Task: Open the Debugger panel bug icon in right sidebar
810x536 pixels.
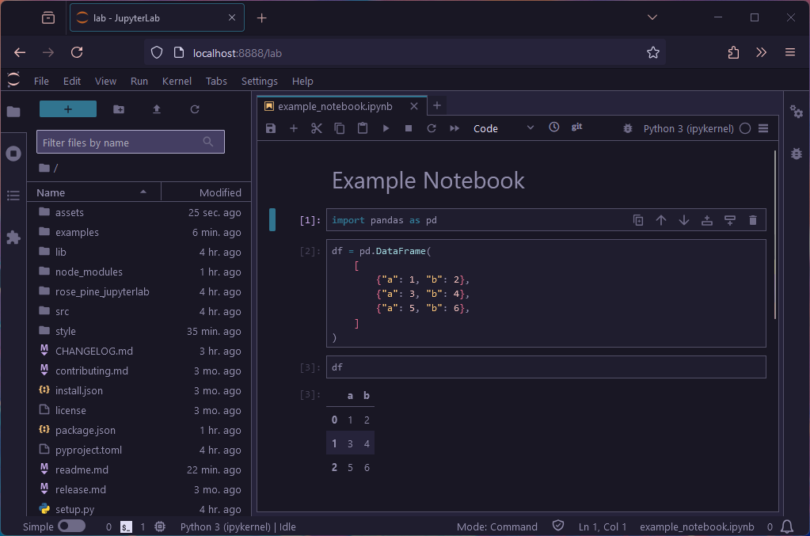Action: point(796,154)
